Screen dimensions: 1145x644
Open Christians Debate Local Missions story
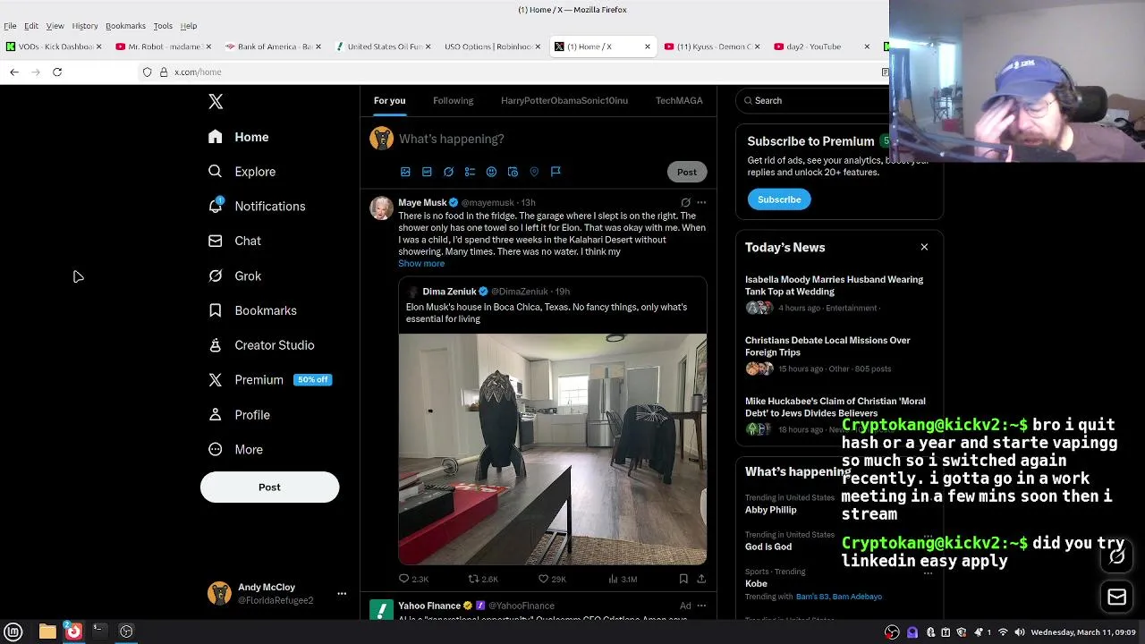click(x=838, y=356)
